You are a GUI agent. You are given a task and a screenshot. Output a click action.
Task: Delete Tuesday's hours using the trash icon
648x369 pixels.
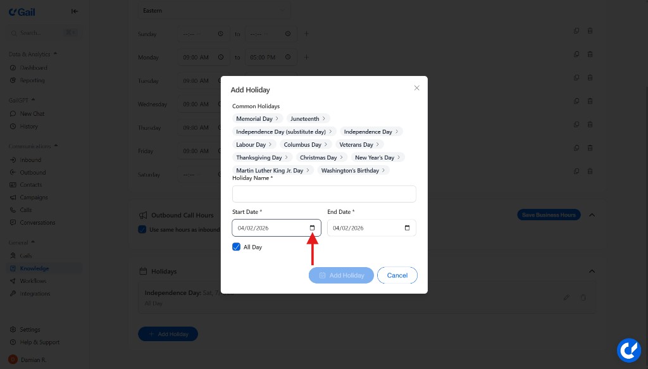click(x=590, y=77)
